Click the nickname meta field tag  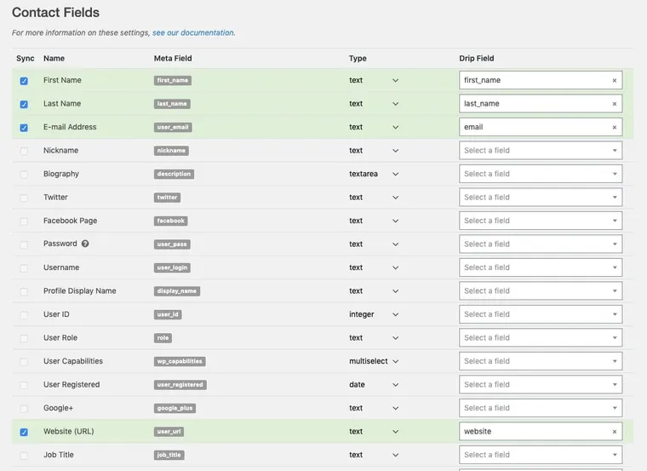(171, 151)
